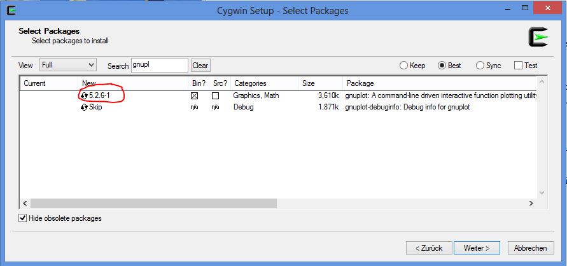Select the Best radio button
This screenshot has width=567, height=266.
click(x=442, y=66)
